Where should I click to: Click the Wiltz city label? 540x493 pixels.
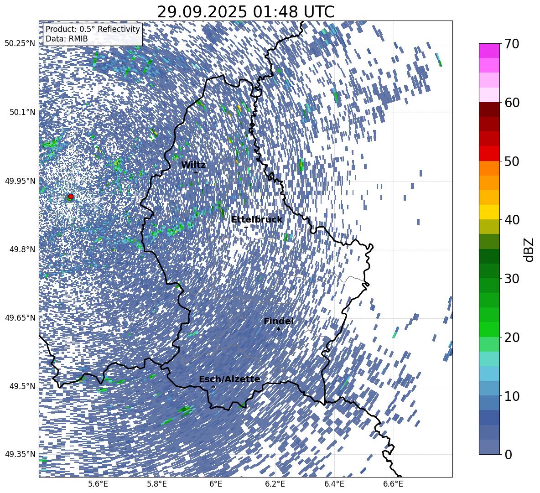[x=193, y=165]
